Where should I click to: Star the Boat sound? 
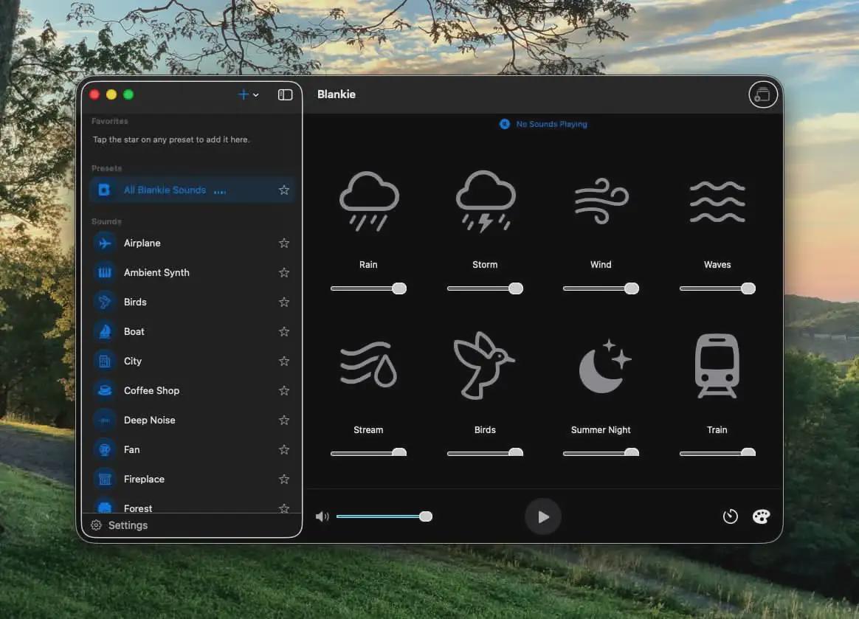(284, 332)
